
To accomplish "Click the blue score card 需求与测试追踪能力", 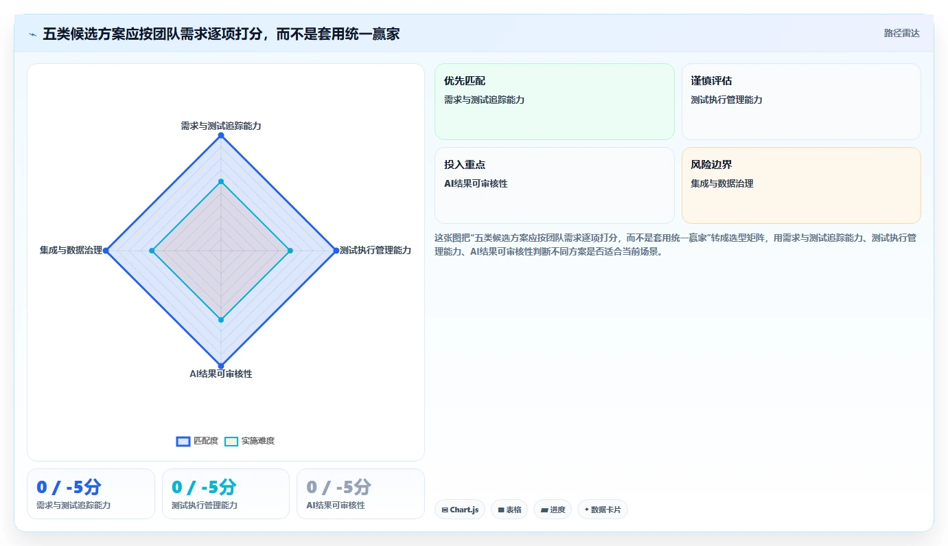I will [x=91, y=494].
